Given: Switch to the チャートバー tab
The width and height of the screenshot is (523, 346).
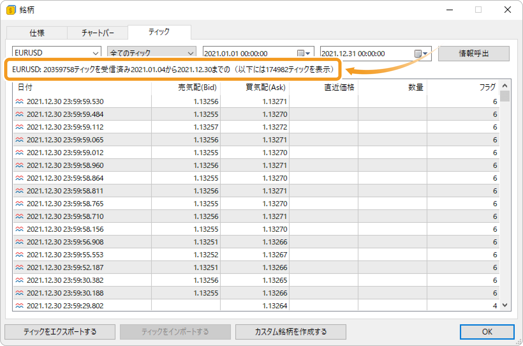Looking at the screenshot, I should [x=98, y=33].
